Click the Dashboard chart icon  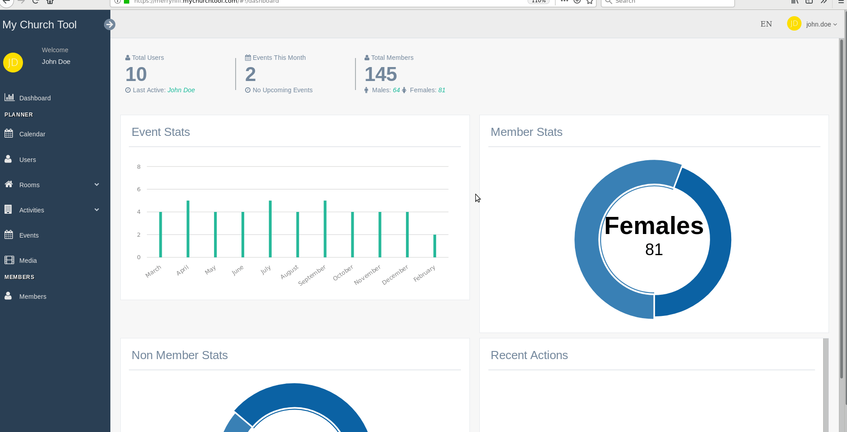pos(9,97)
